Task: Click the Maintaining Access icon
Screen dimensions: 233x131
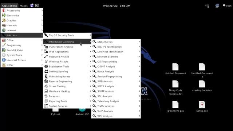Action: (46, 76)
